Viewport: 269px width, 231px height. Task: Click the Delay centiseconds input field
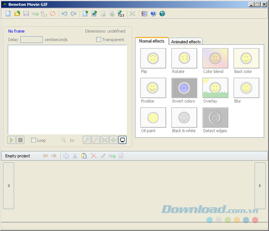31,40
